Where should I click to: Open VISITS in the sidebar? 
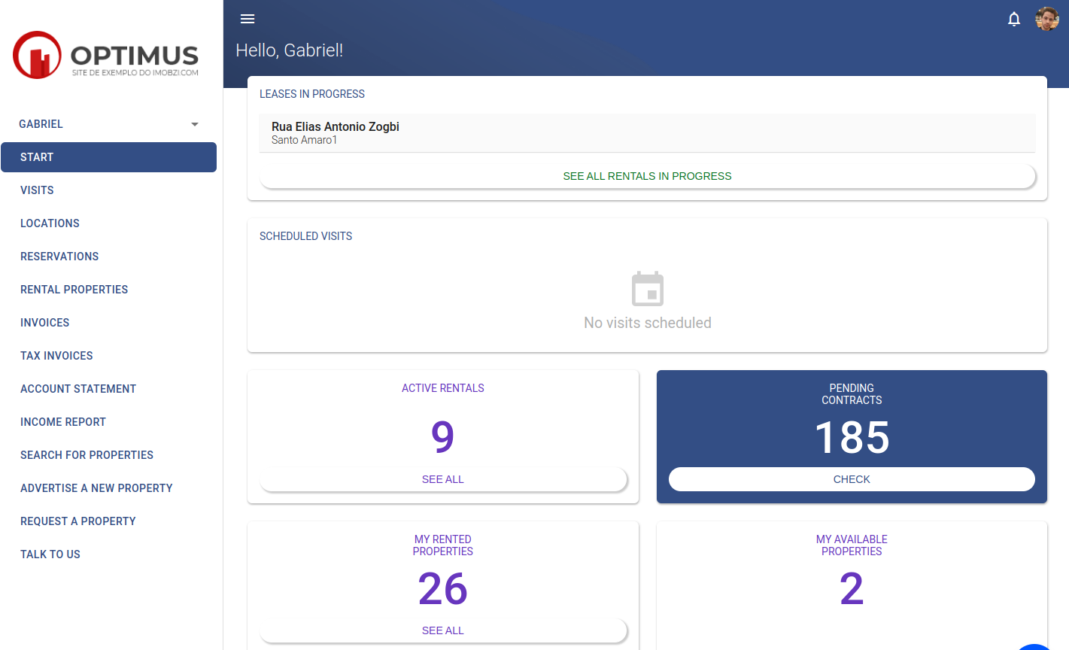coord(109,190)
